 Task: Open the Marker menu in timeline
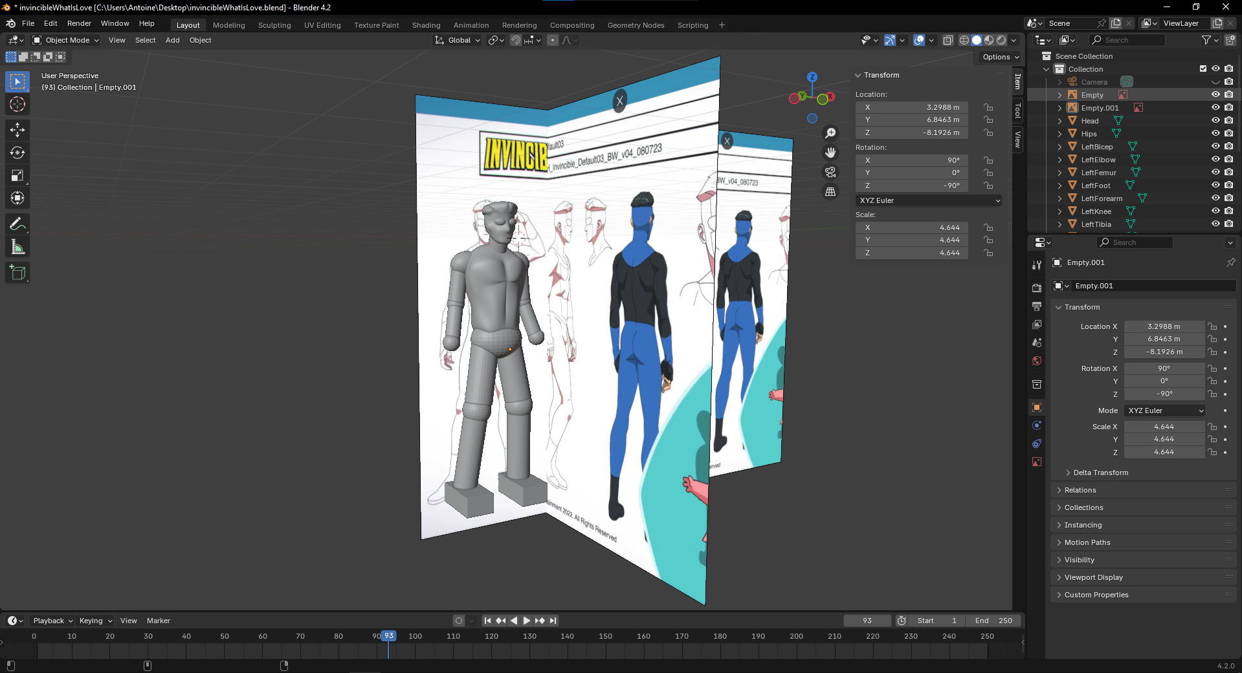[159, 621]
